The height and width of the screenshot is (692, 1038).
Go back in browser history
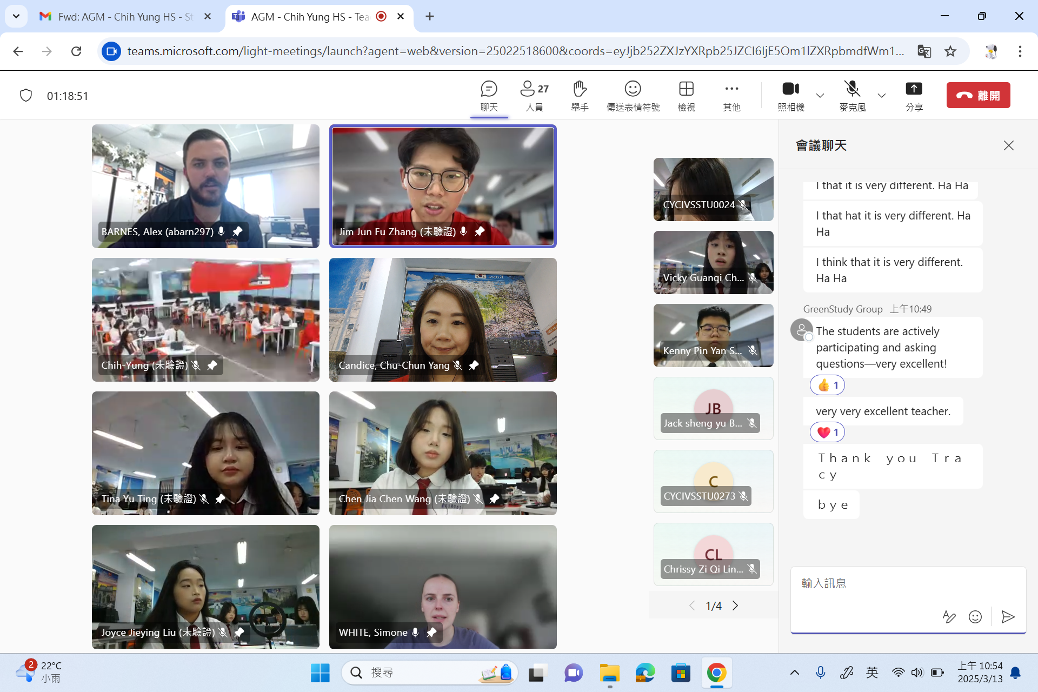[18, 51]
